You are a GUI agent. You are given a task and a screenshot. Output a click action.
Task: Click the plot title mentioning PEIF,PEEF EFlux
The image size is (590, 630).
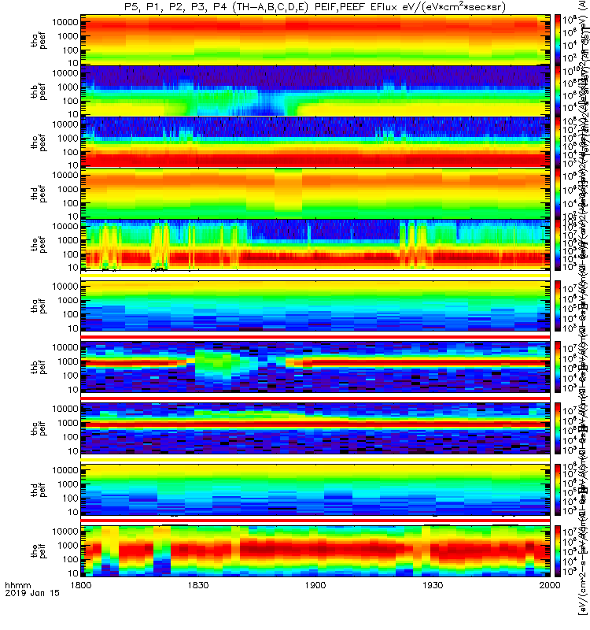pos(315,7)
